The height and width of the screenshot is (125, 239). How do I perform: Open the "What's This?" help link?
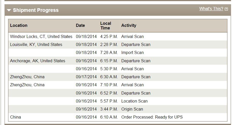(x=211, y=9)
